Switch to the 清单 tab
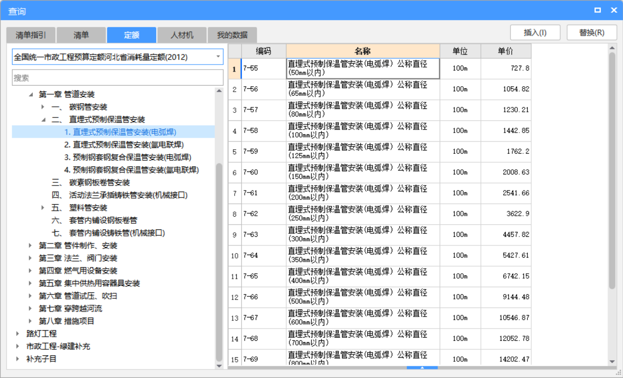The height and width of the screenshot is (378, 623). tap(81, 35)
